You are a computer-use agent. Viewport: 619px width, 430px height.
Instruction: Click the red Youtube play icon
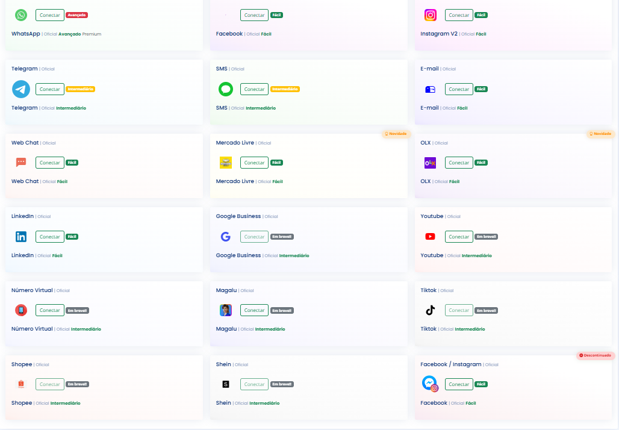(431, 237)
